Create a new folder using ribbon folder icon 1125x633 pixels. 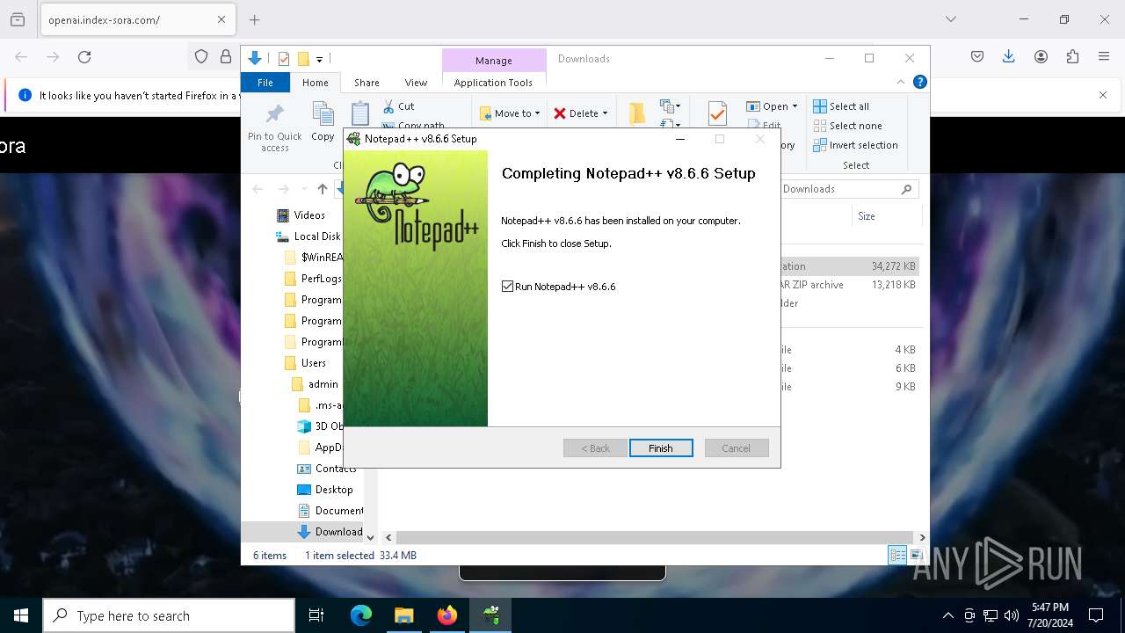(637, 114)
